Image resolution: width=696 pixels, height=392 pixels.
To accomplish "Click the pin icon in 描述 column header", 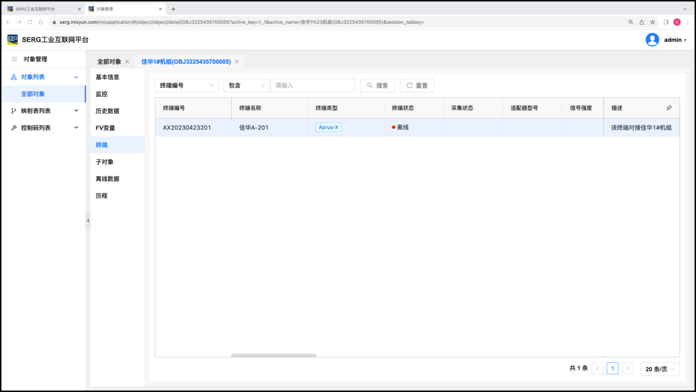I will [669, 108].
